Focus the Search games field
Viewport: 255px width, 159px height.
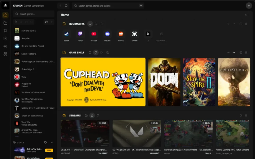click(x=34, y=14)
